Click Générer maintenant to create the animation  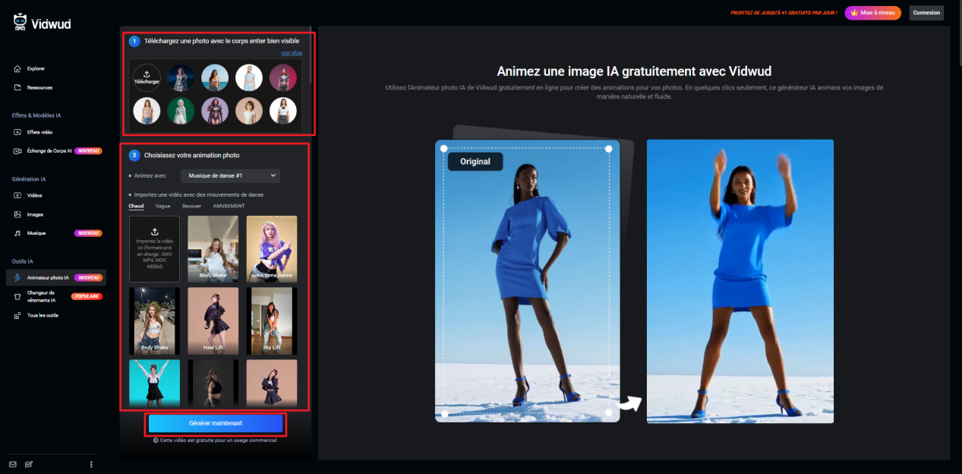215,424
